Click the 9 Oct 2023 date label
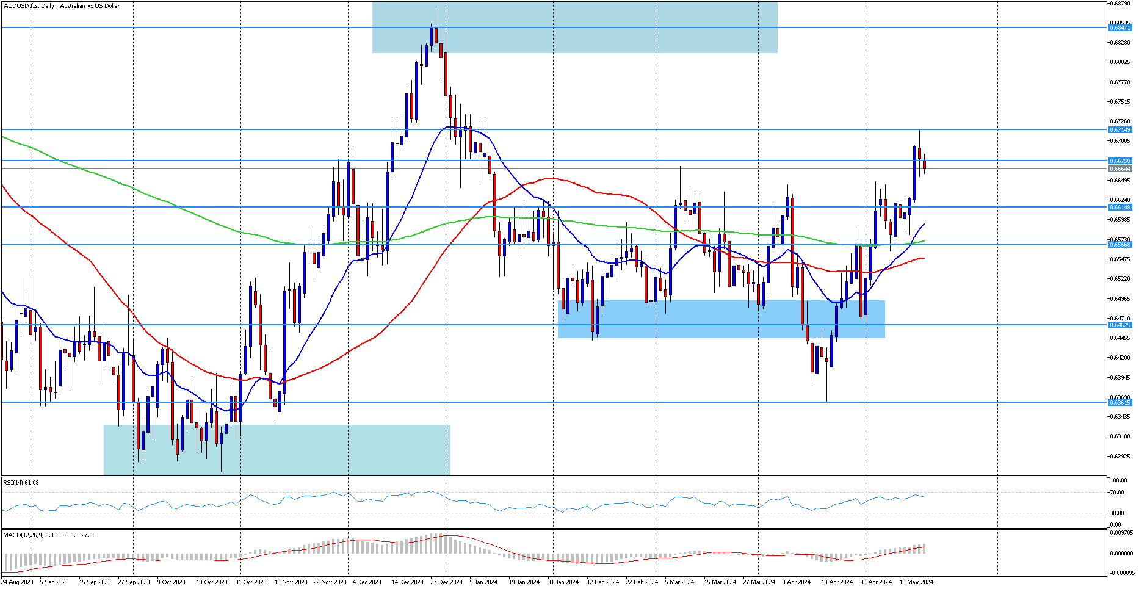This screenshot has height=589, width=1139. click(172, 582)
